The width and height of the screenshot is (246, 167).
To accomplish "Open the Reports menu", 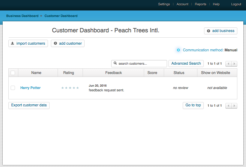I will [200, 4].
